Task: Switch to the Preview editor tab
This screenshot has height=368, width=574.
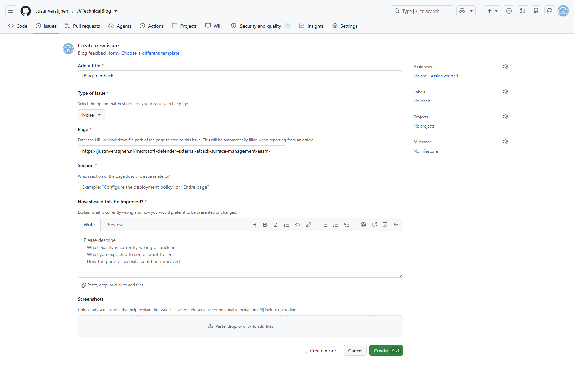Action: 114,225
